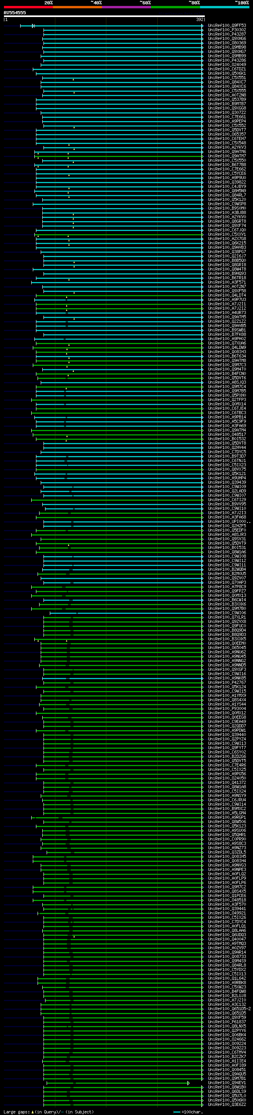Click the red ~20% identity legend bar
253x1115 pixels.
tap(28, 7)
